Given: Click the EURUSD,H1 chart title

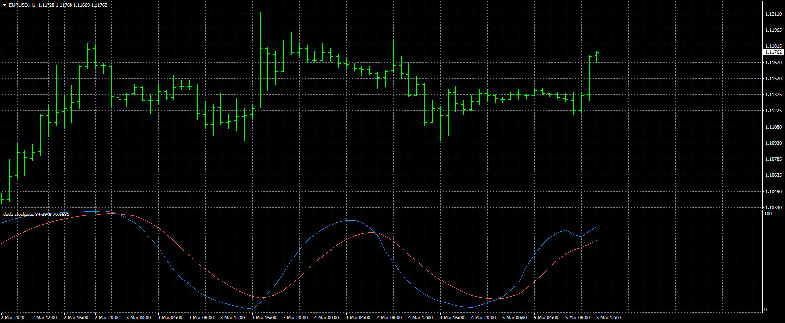Looking at the screenshot, I should [22, 5].
